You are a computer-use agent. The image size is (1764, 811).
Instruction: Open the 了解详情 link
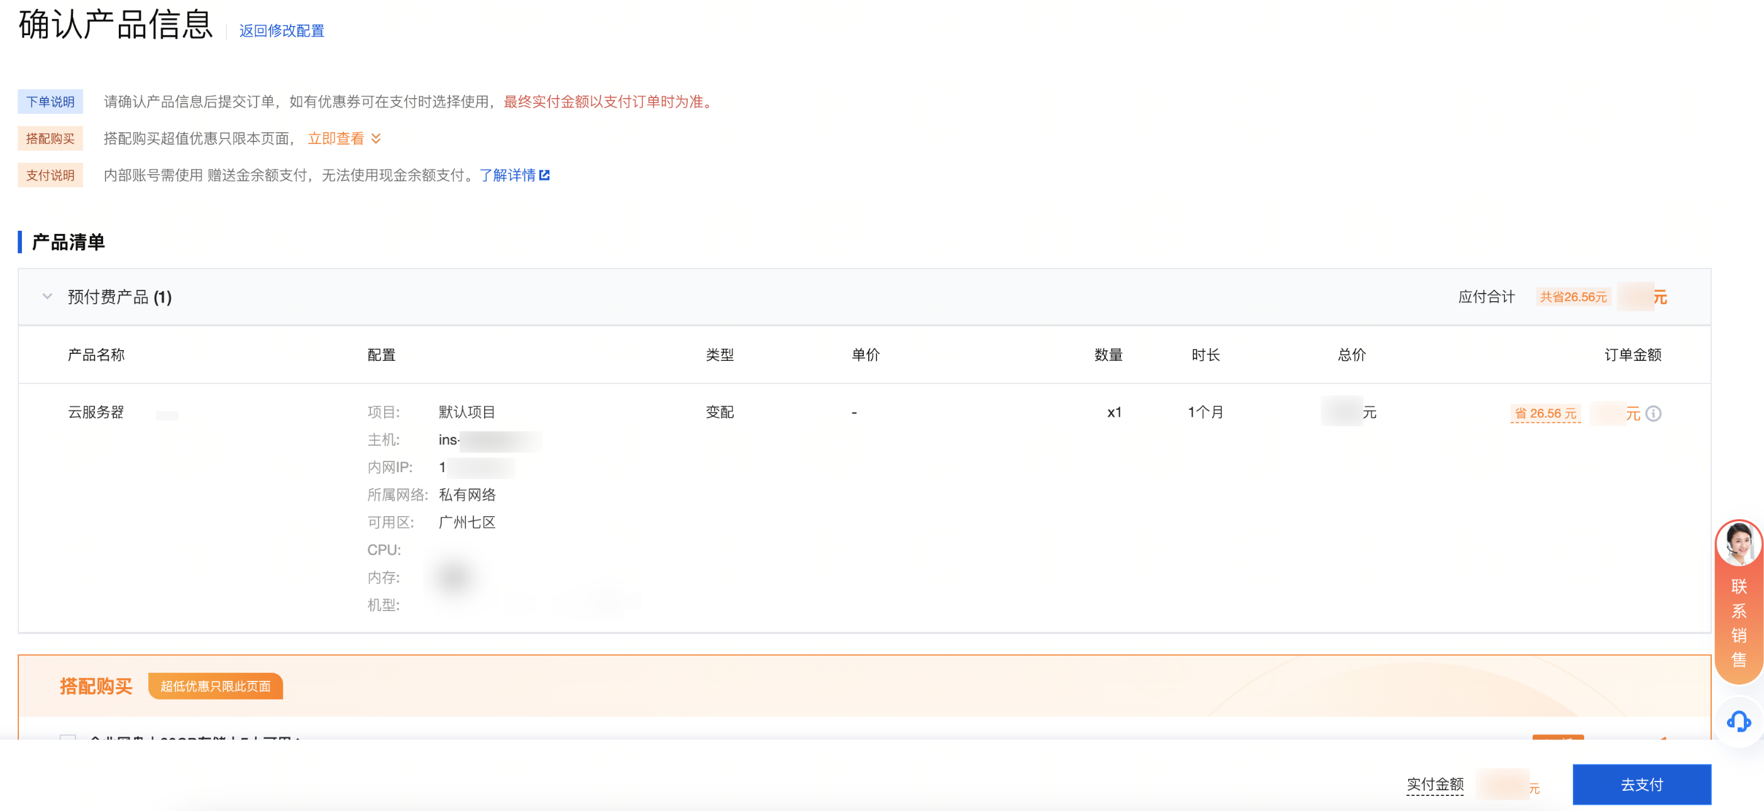point(507,175)
